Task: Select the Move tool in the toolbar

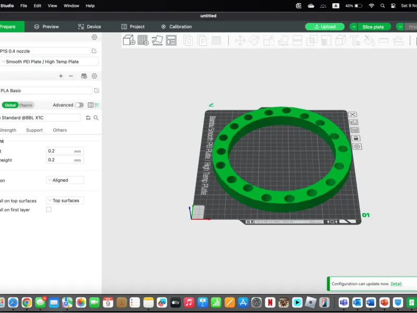Action: click(x=240, y=41)
